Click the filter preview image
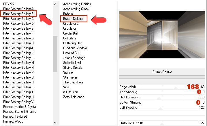The image size is (207, 126). click(x=162, y=35)
